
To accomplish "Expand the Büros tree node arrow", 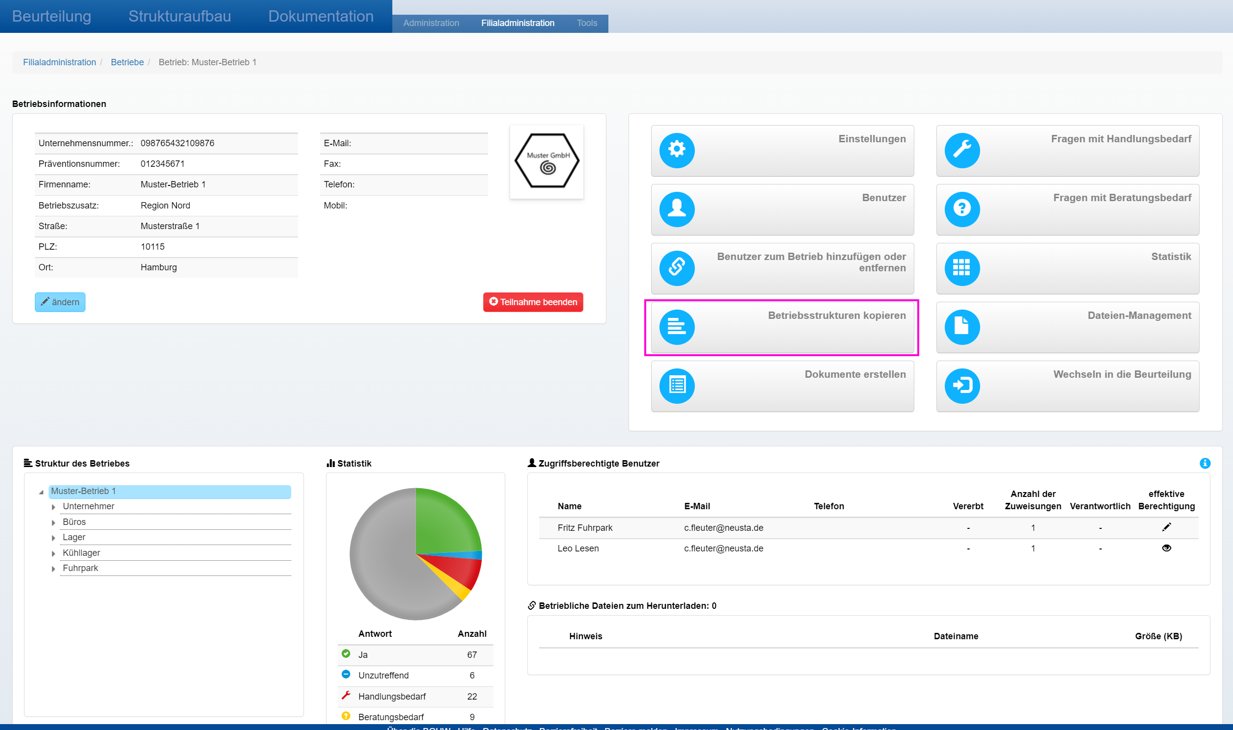I will click(53, 522).
